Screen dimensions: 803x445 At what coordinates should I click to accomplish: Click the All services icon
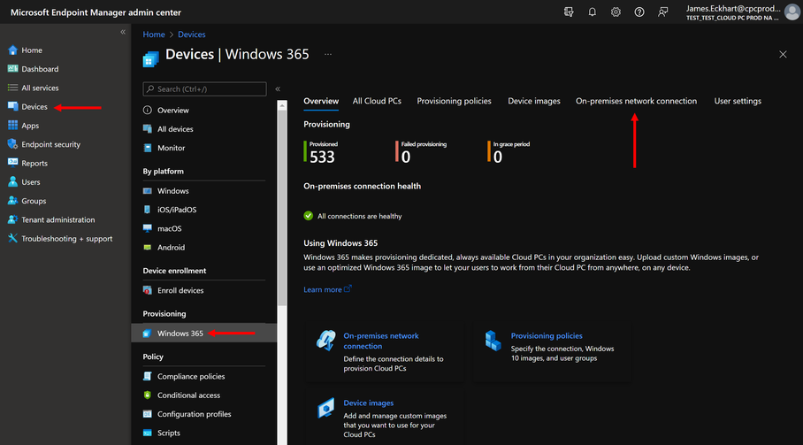pos(12,88)
